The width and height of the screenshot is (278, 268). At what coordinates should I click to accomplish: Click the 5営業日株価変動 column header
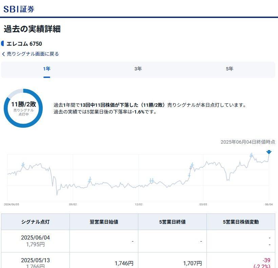pyautogui.click(x=241, y=222)
